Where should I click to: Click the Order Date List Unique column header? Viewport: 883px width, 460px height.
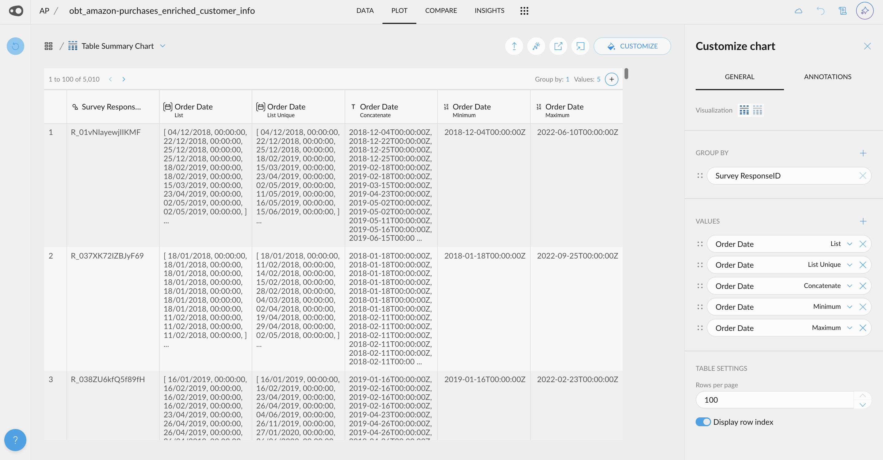tap(298, 107)
